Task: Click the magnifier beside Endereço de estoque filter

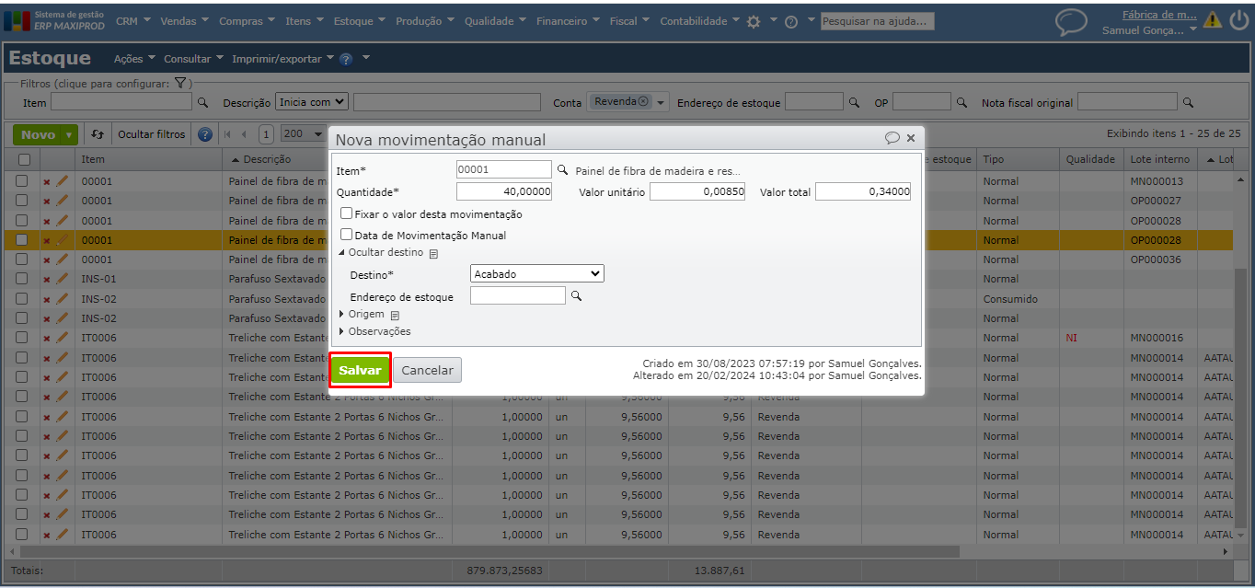Action: pos(853,103)
